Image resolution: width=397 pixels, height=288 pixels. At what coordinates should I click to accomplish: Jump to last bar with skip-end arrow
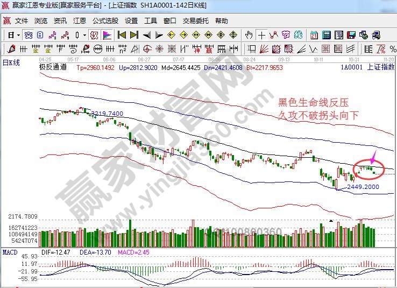click(x=133, y=36)
